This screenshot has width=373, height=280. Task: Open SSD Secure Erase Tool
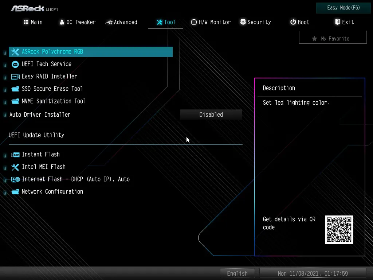(52, 89)
